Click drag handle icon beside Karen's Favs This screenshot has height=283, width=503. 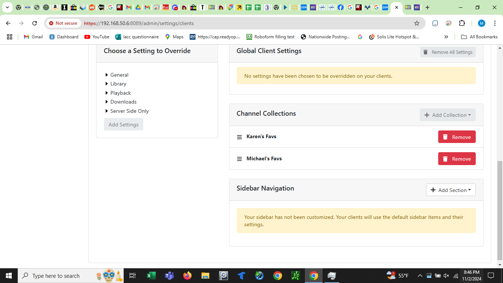tap(239, 137)
